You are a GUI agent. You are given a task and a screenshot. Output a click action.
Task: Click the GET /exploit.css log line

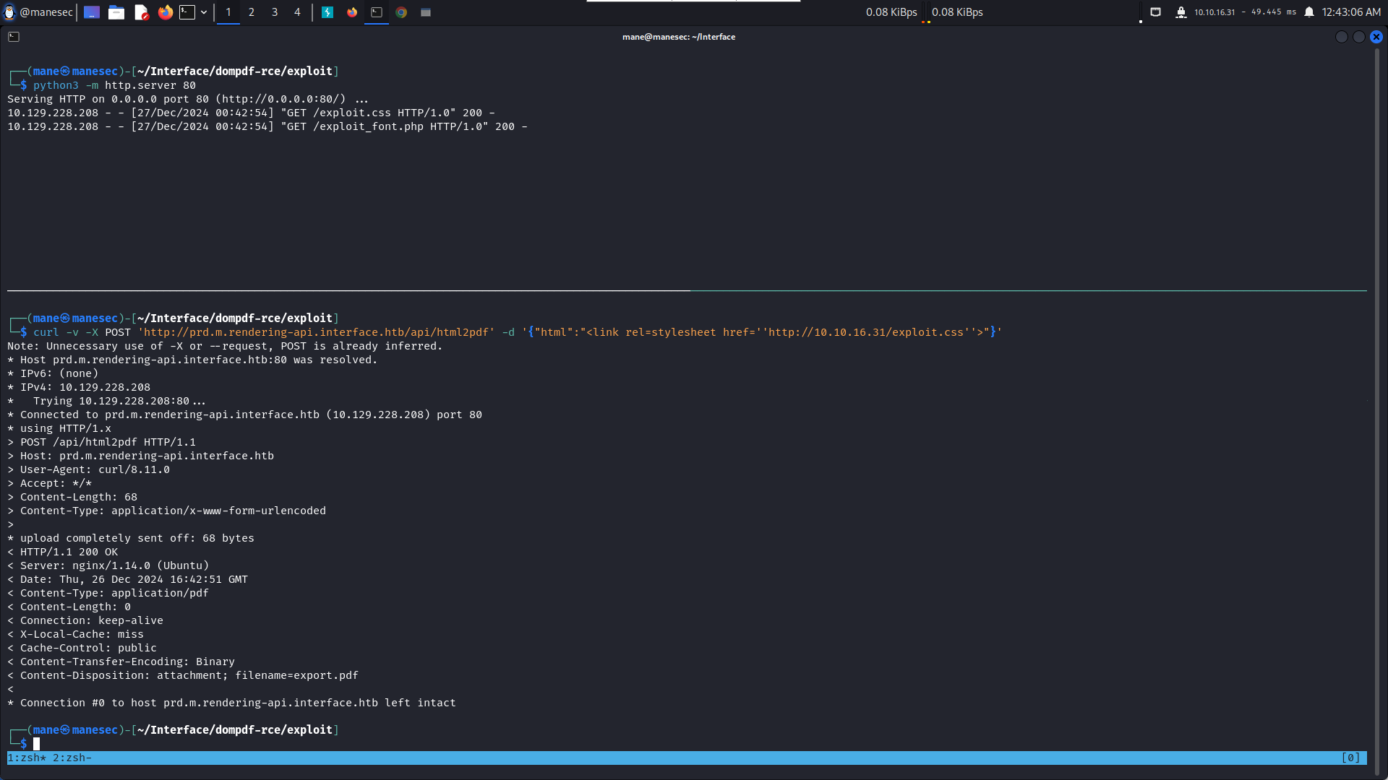[251, 113]
